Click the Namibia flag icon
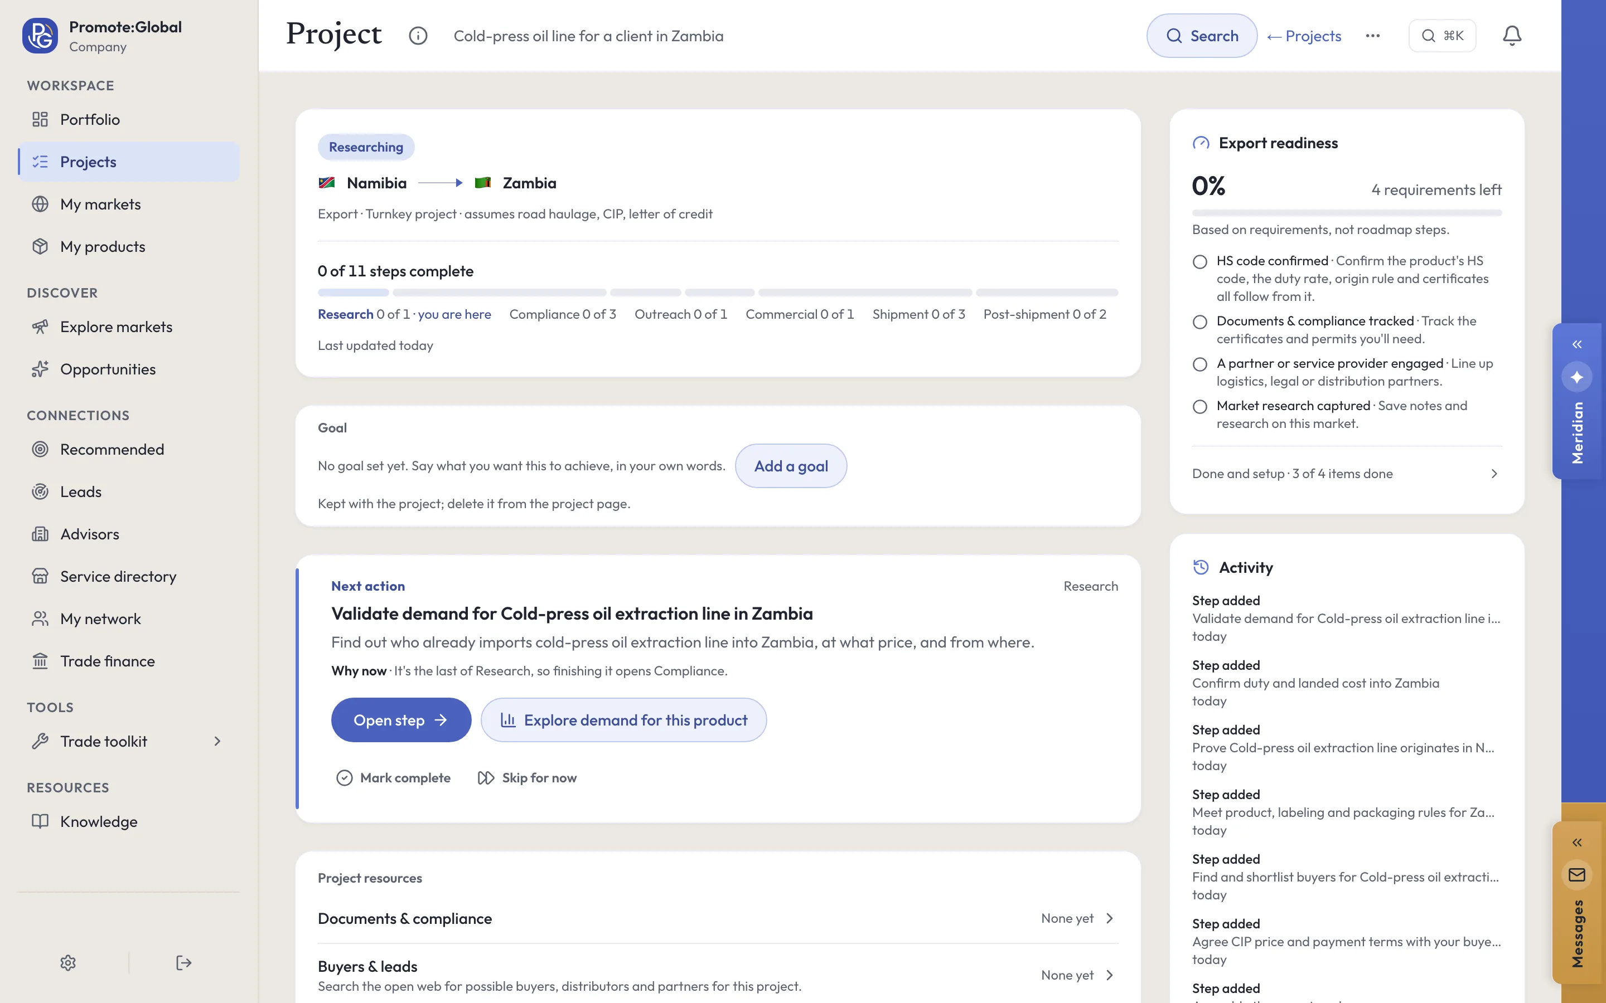 (327, 183)
